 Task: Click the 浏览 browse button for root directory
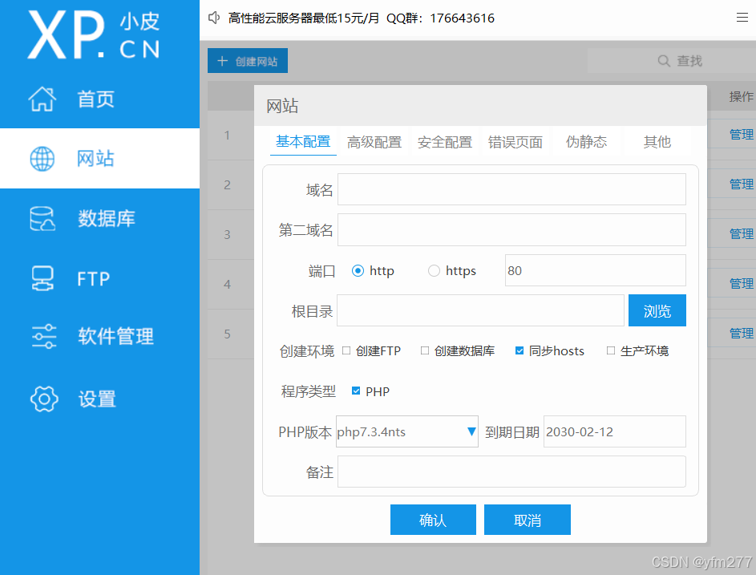click(x=657, y=310)
